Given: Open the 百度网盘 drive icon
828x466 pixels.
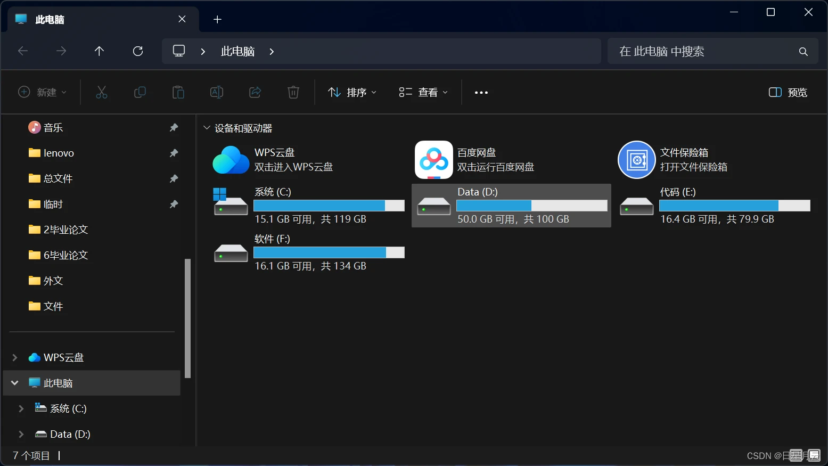Looking at the screenshot, I should pyautogui.click(x=434, y=159).
